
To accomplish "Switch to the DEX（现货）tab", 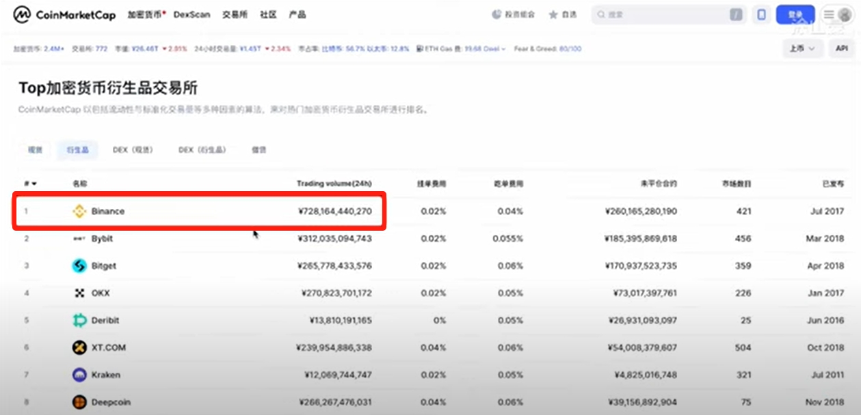I will (133, 149).
